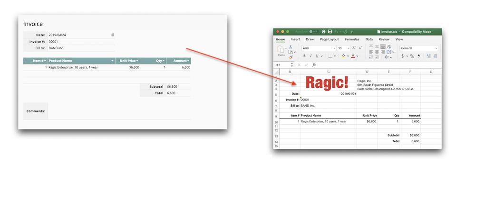Toggle Italic formatting

[x=310, y=56]
